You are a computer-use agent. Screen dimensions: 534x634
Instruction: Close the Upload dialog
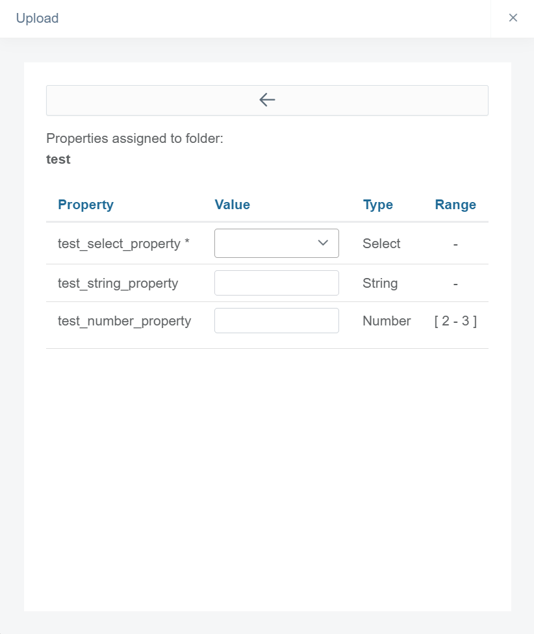[513, 18]
